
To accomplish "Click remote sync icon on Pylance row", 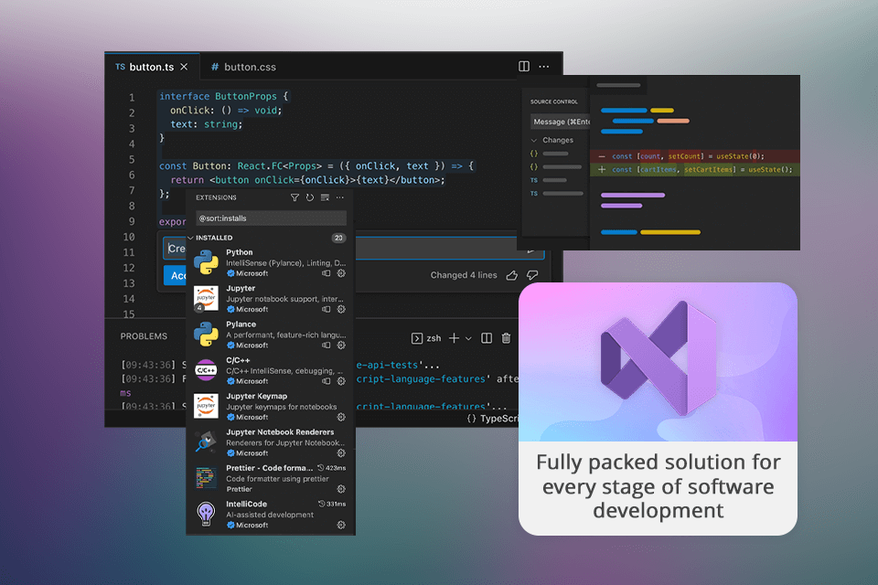I will [x=326, y=346].
